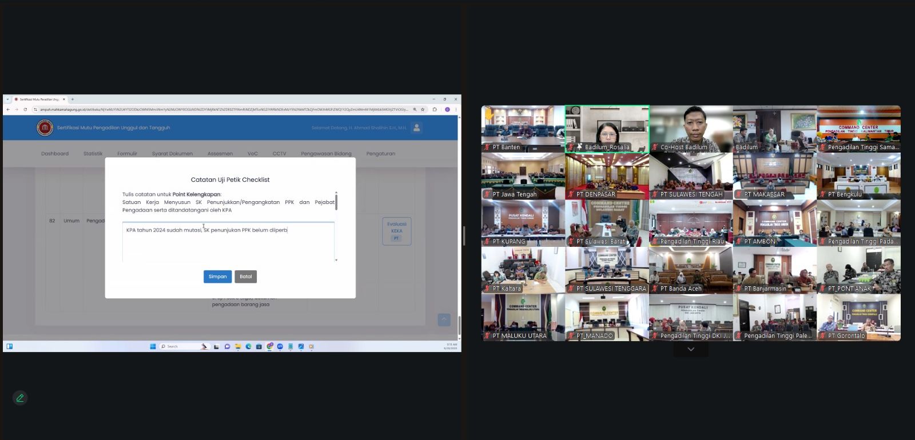Click the Zoom icon on the taskbar
This screenshot has height=440, width=915.
[280, 346]
